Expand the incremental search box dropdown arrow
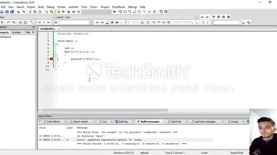Viewport: 277px width, 155px height. coord(91,22)
